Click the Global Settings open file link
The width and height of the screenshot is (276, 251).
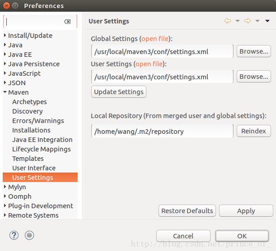coord(155,39)
